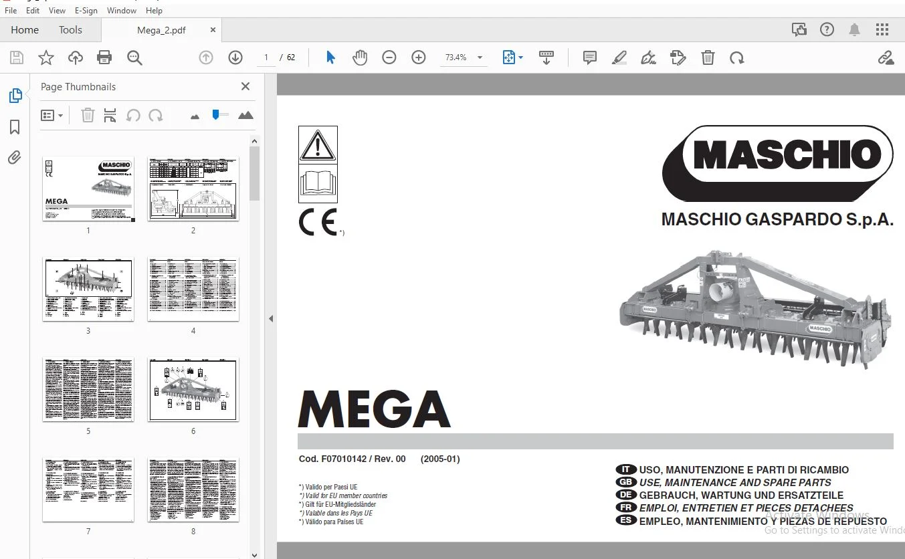
Task: Share a link using the chain icon
Action: pyautogui.click(x=886, y=58)
